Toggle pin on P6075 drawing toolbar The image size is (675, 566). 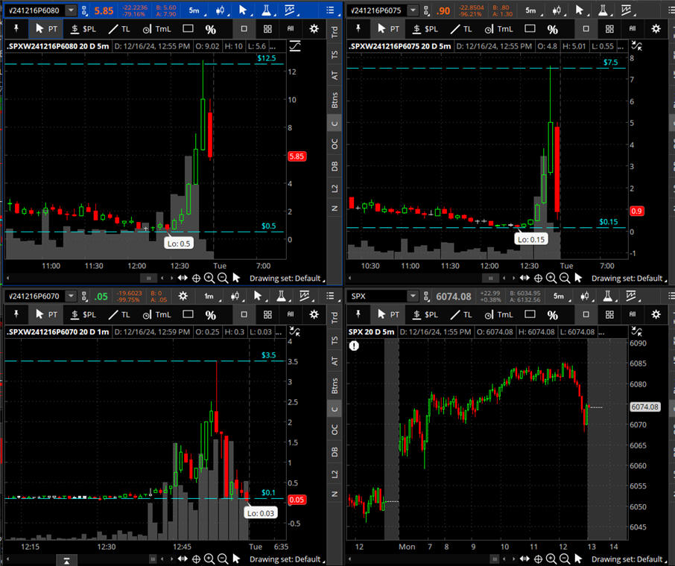pos(358,29)
